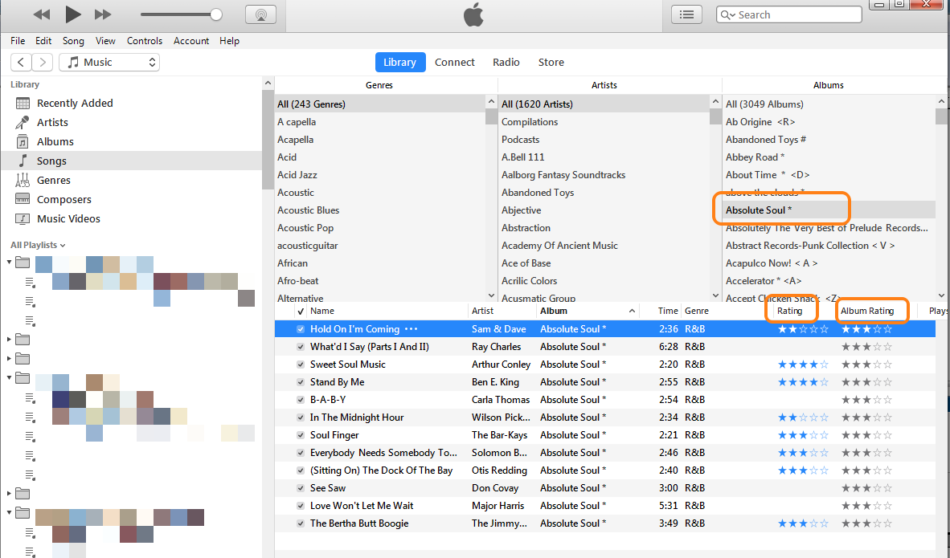This screenshot has width=950, height=558.
Task: Toggle checkbox for Stand By Me
Action: tap(301, 382)
